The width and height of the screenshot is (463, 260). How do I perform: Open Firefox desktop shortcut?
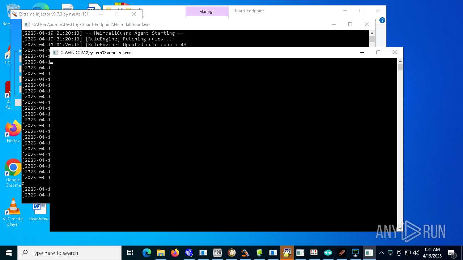[x=13, y=132]
